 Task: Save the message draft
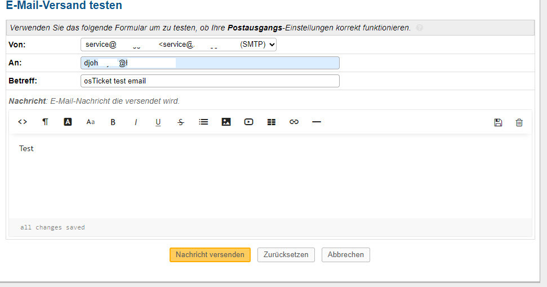[498, 122]
